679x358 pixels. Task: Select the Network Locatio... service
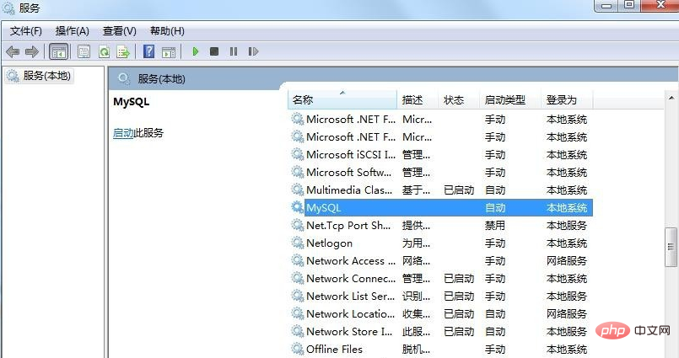441,314
